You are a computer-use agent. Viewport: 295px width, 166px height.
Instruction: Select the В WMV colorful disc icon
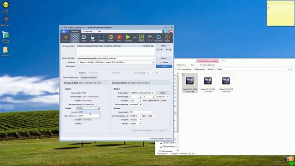click(x=111, y=38)
